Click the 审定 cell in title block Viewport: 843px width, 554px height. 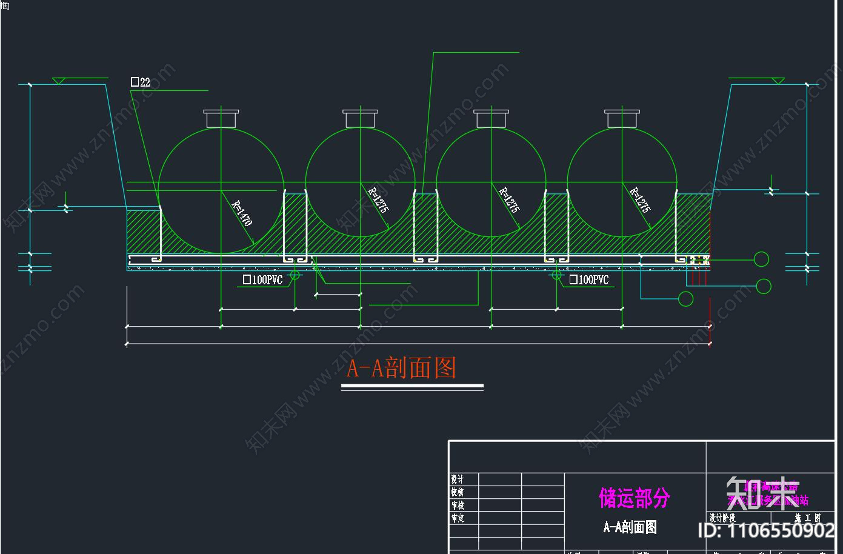click(457, 518)
